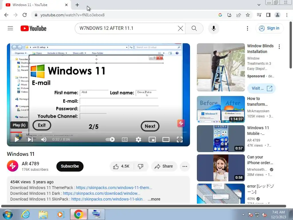The width and height of the screenshot is (293, 220).
Task: Expand Chrome tab search chevron
Action: click(x=259, y=5)
